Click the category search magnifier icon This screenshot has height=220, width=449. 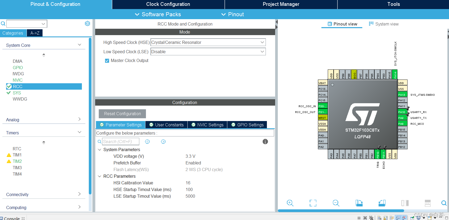(3, 24)
